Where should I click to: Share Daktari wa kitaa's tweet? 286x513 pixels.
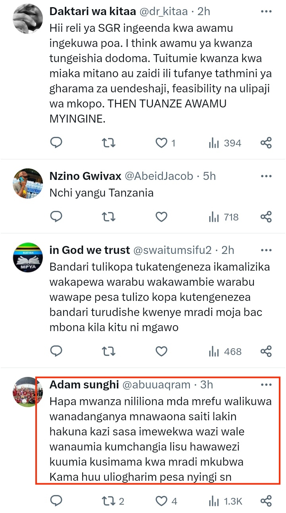pos(266,142)
